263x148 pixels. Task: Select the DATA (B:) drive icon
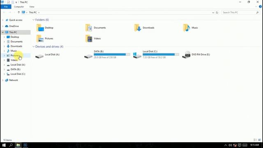pyautogui.click(x=88, y=56)
